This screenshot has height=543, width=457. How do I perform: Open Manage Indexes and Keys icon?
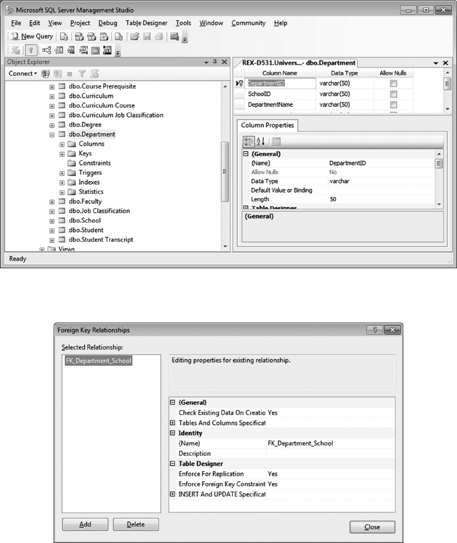[x=59, y=50]
